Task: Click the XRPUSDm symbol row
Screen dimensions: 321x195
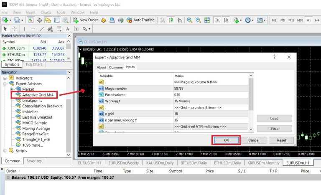Action: point(34,48)
